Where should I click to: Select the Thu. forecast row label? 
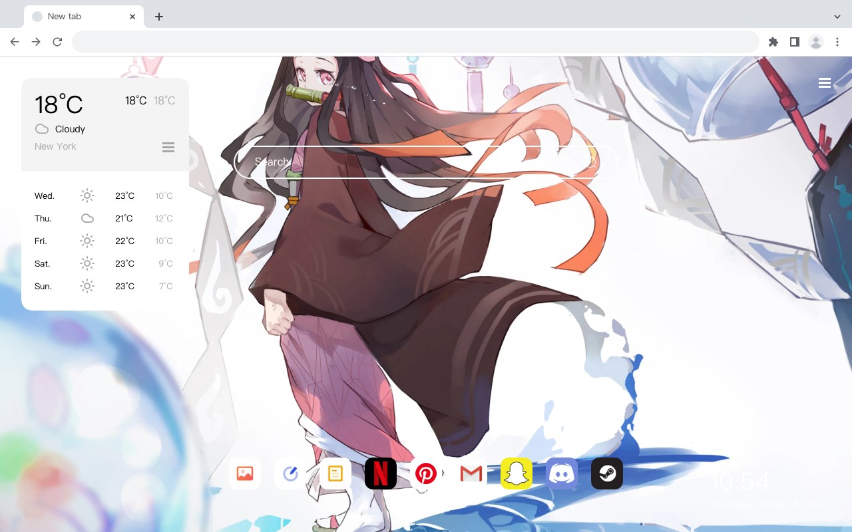point(43,218)
